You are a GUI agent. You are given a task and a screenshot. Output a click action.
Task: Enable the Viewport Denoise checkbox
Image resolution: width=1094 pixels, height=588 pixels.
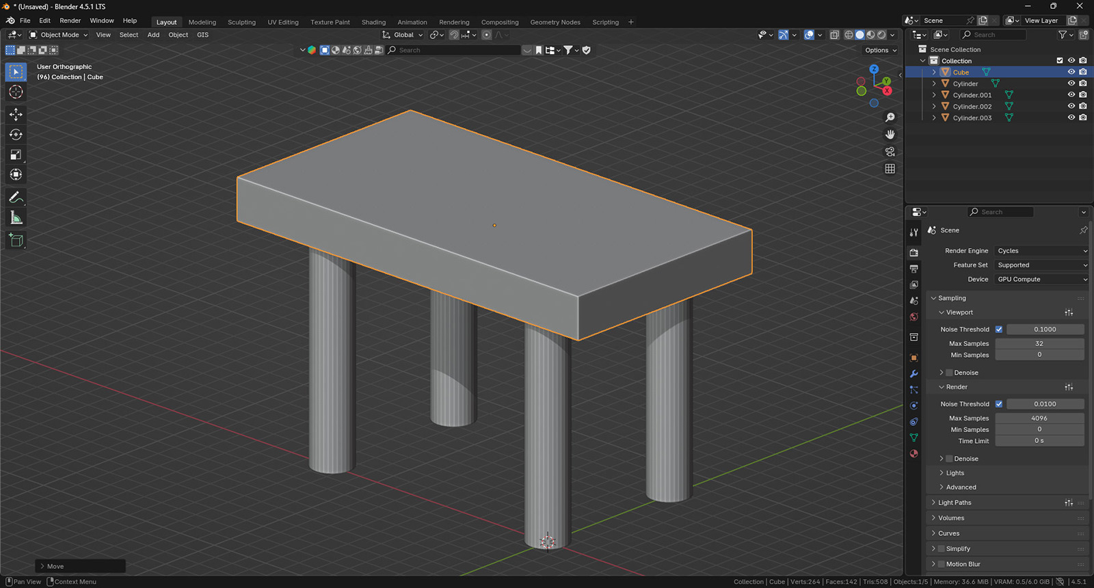tap(949, 373)
